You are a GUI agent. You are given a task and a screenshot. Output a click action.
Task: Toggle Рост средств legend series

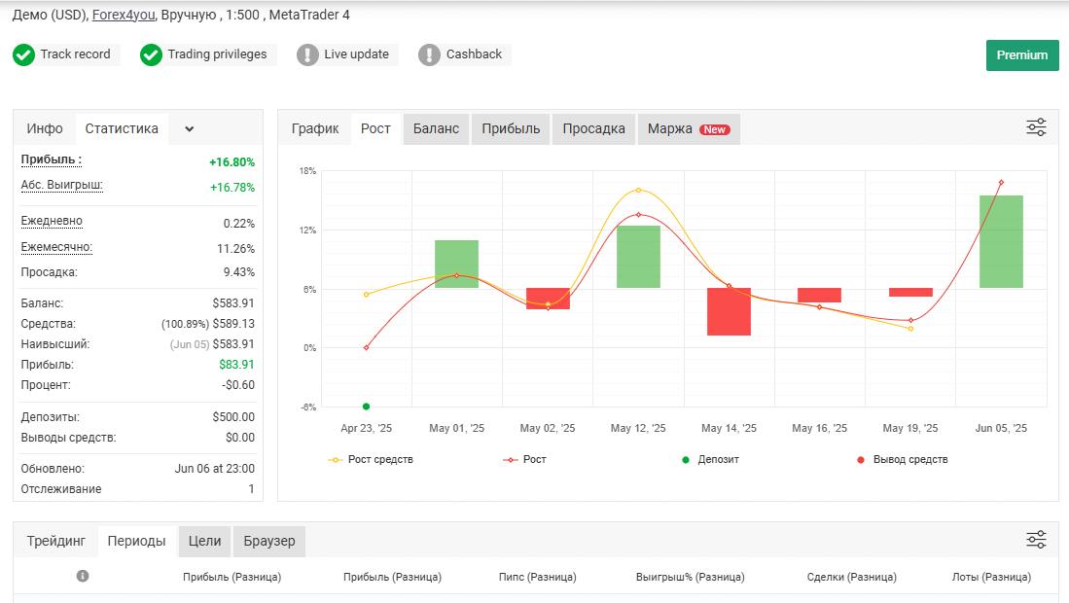click(x=371, y=460)
